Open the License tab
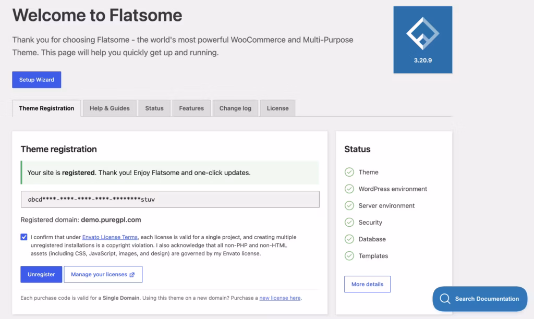This screenshot has height=319, width=534. (277, 108)
